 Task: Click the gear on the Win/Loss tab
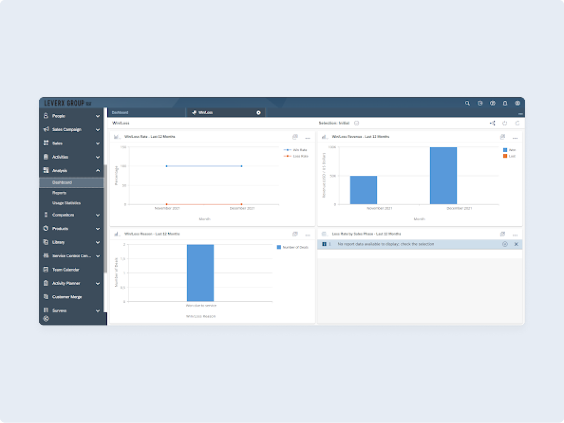[x=259, y=113]
